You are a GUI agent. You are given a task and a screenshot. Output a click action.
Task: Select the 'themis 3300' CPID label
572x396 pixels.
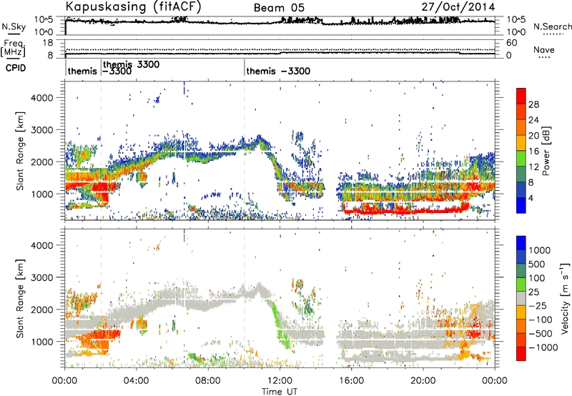click(132, 64)
